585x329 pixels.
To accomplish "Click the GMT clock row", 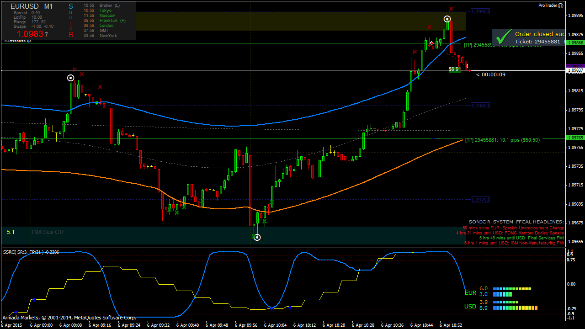I will pyautogui.click(x=96, y=31).
